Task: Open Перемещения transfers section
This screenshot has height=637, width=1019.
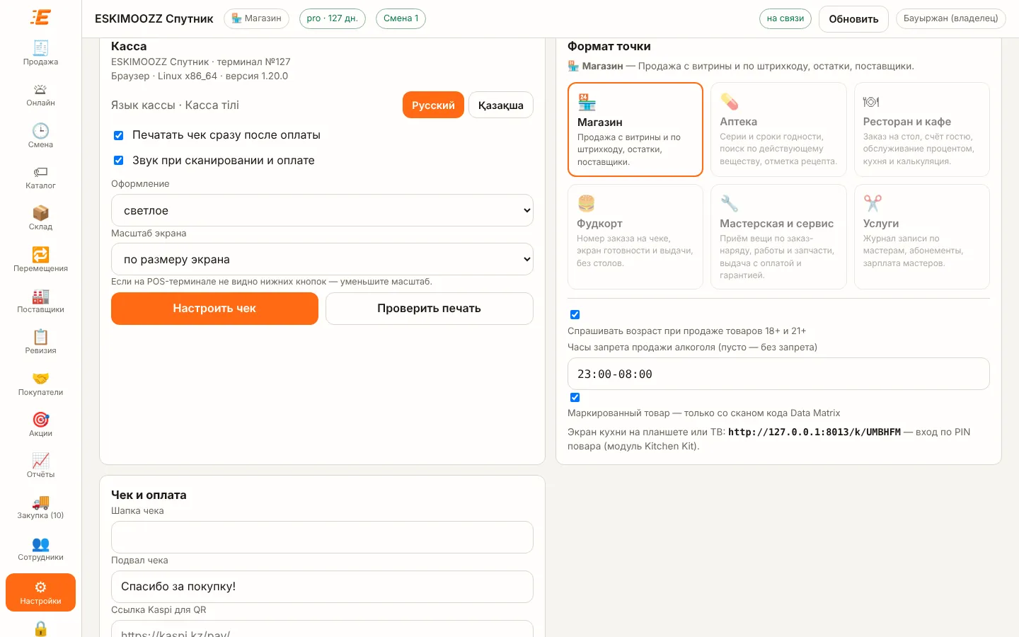Action: pyautogui.click(x=40, y=260)
